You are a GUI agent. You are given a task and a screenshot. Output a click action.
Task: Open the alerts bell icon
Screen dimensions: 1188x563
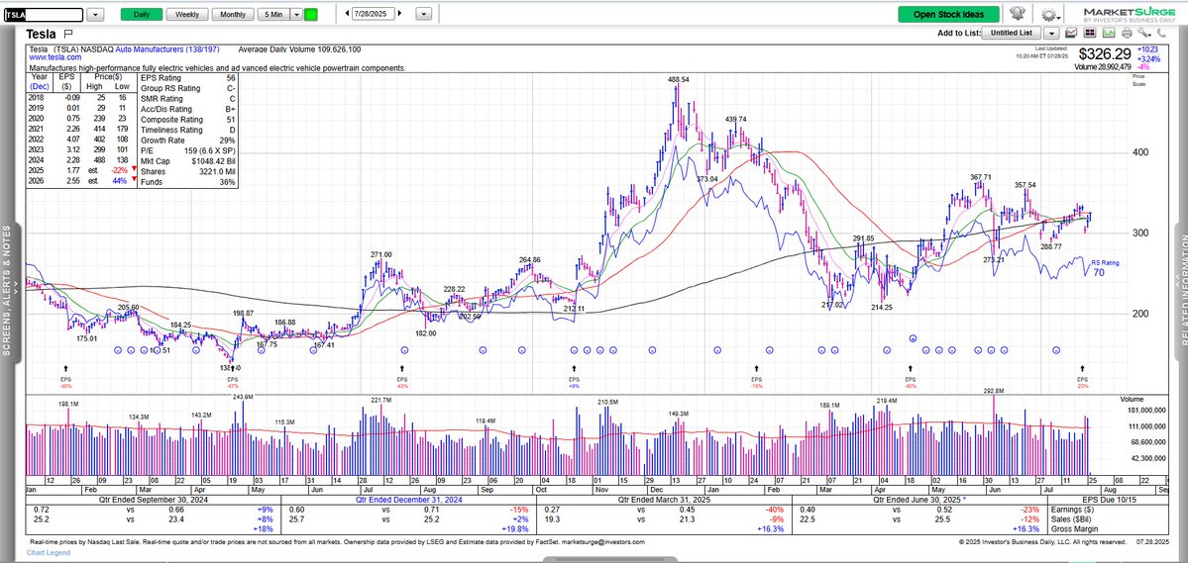[x=1017, y=14]
